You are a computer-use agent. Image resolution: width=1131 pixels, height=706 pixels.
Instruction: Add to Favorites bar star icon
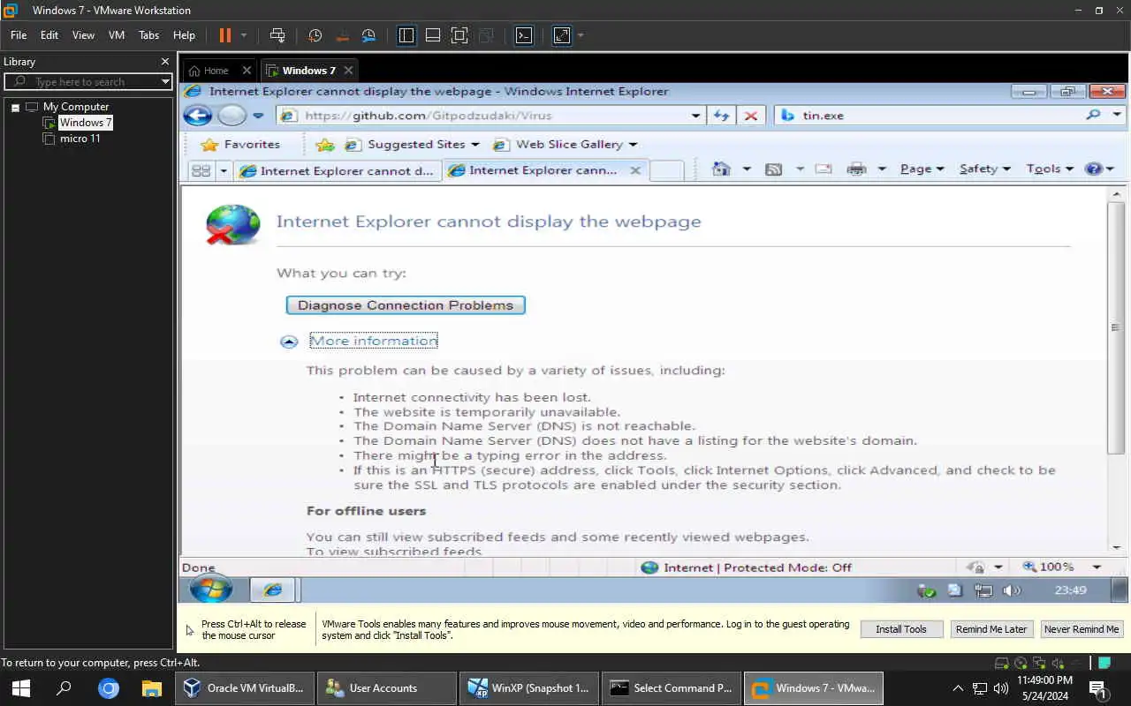click(325, 145)
